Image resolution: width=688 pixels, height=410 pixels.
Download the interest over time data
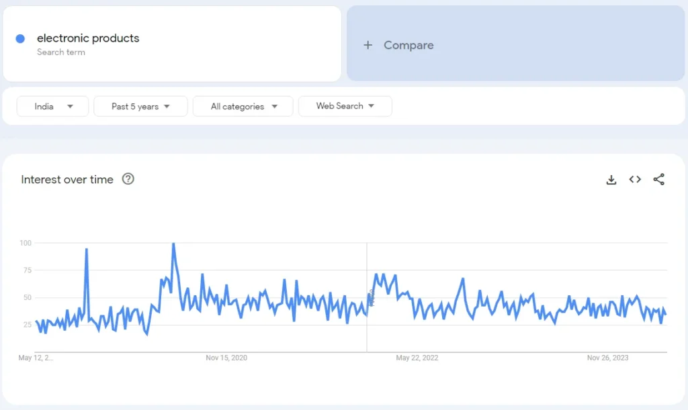611,179
